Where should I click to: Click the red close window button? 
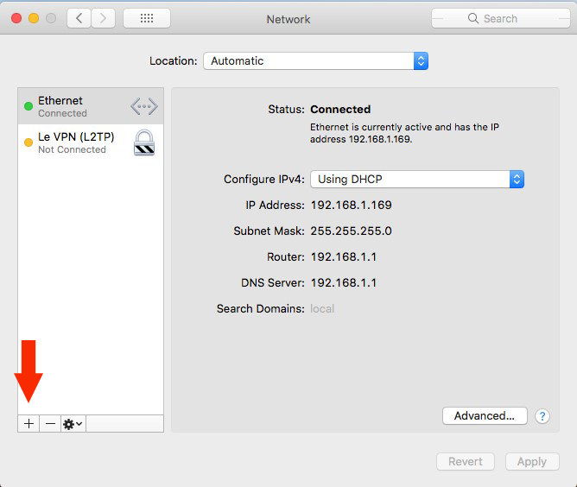pyautogui.click(x=16, y=18)
